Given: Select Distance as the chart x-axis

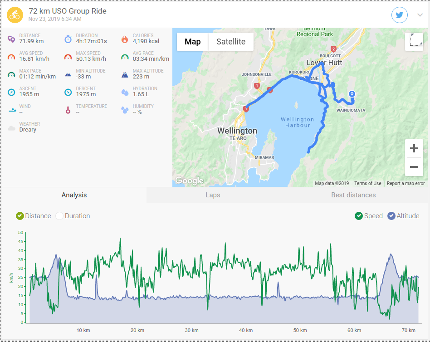Looking at the screenshot, I should (x=20, y=216).
